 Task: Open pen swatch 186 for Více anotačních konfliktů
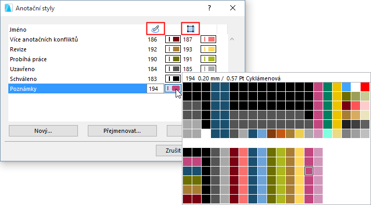tap(173, 39)
